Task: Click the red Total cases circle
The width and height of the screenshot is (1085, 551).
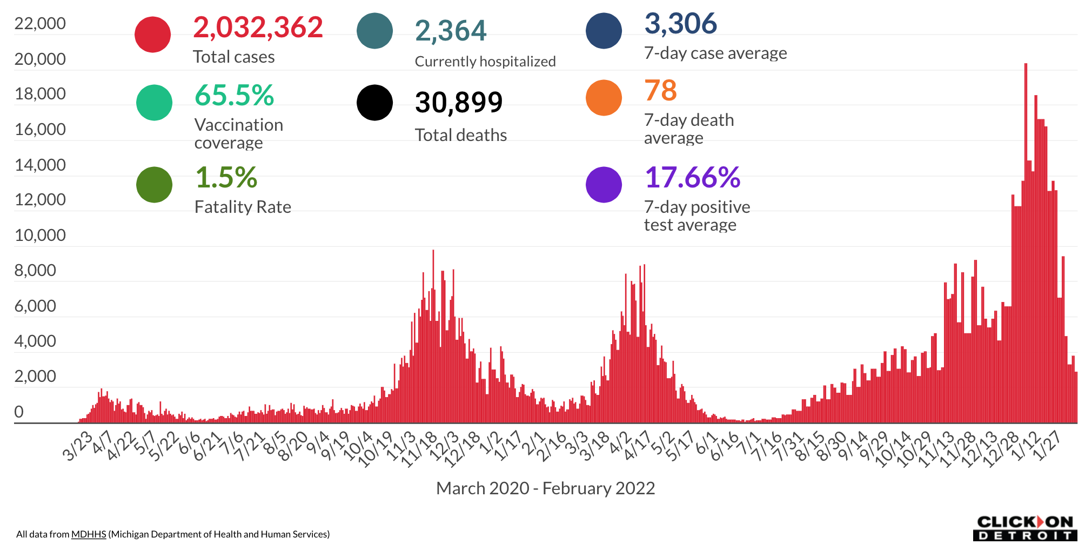Action: [153, 35]
